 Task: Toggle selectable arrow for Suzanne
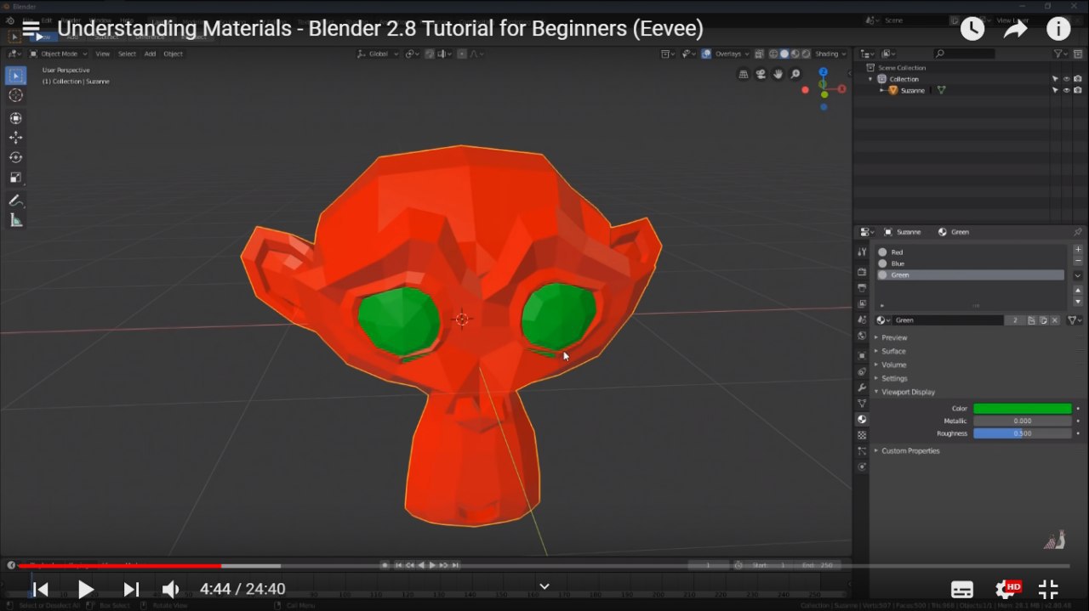[1055, 90]
